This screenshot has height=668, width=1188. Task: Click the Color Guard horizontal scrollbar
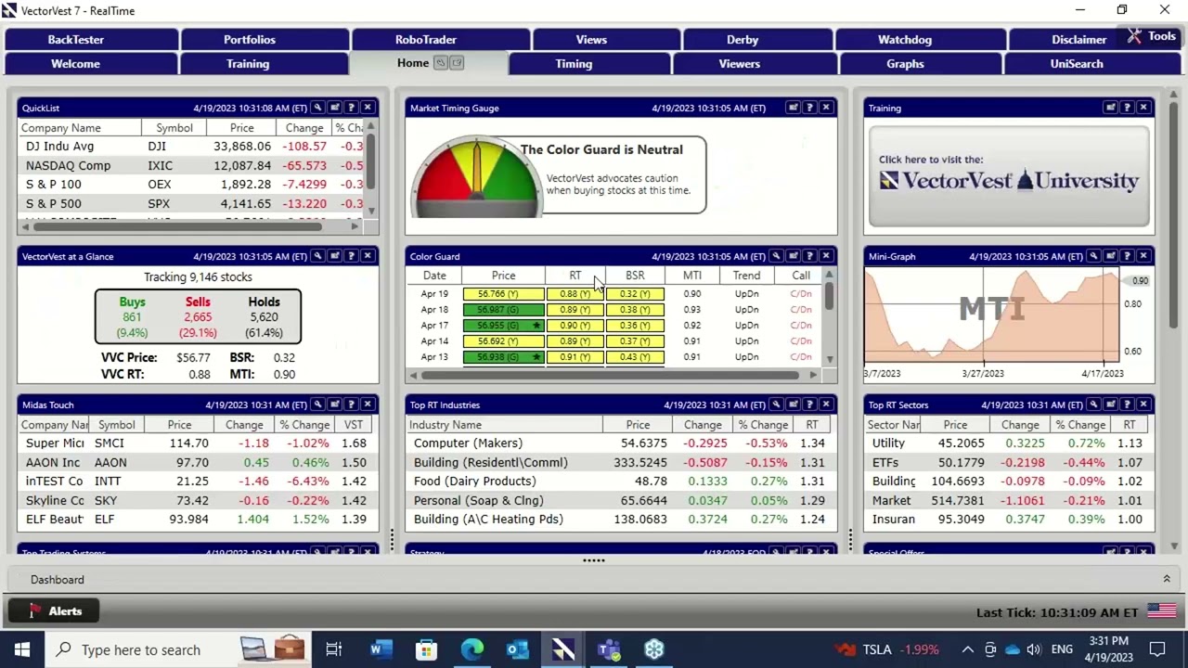click(609, 375)
